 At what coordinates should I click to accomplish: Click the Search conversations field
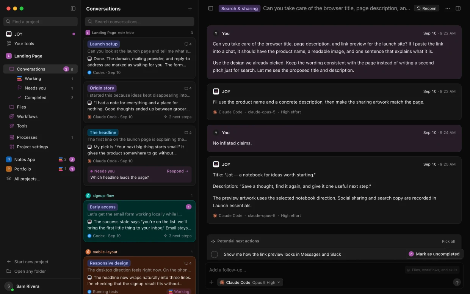pyautogui.click(x=139, y=22)
